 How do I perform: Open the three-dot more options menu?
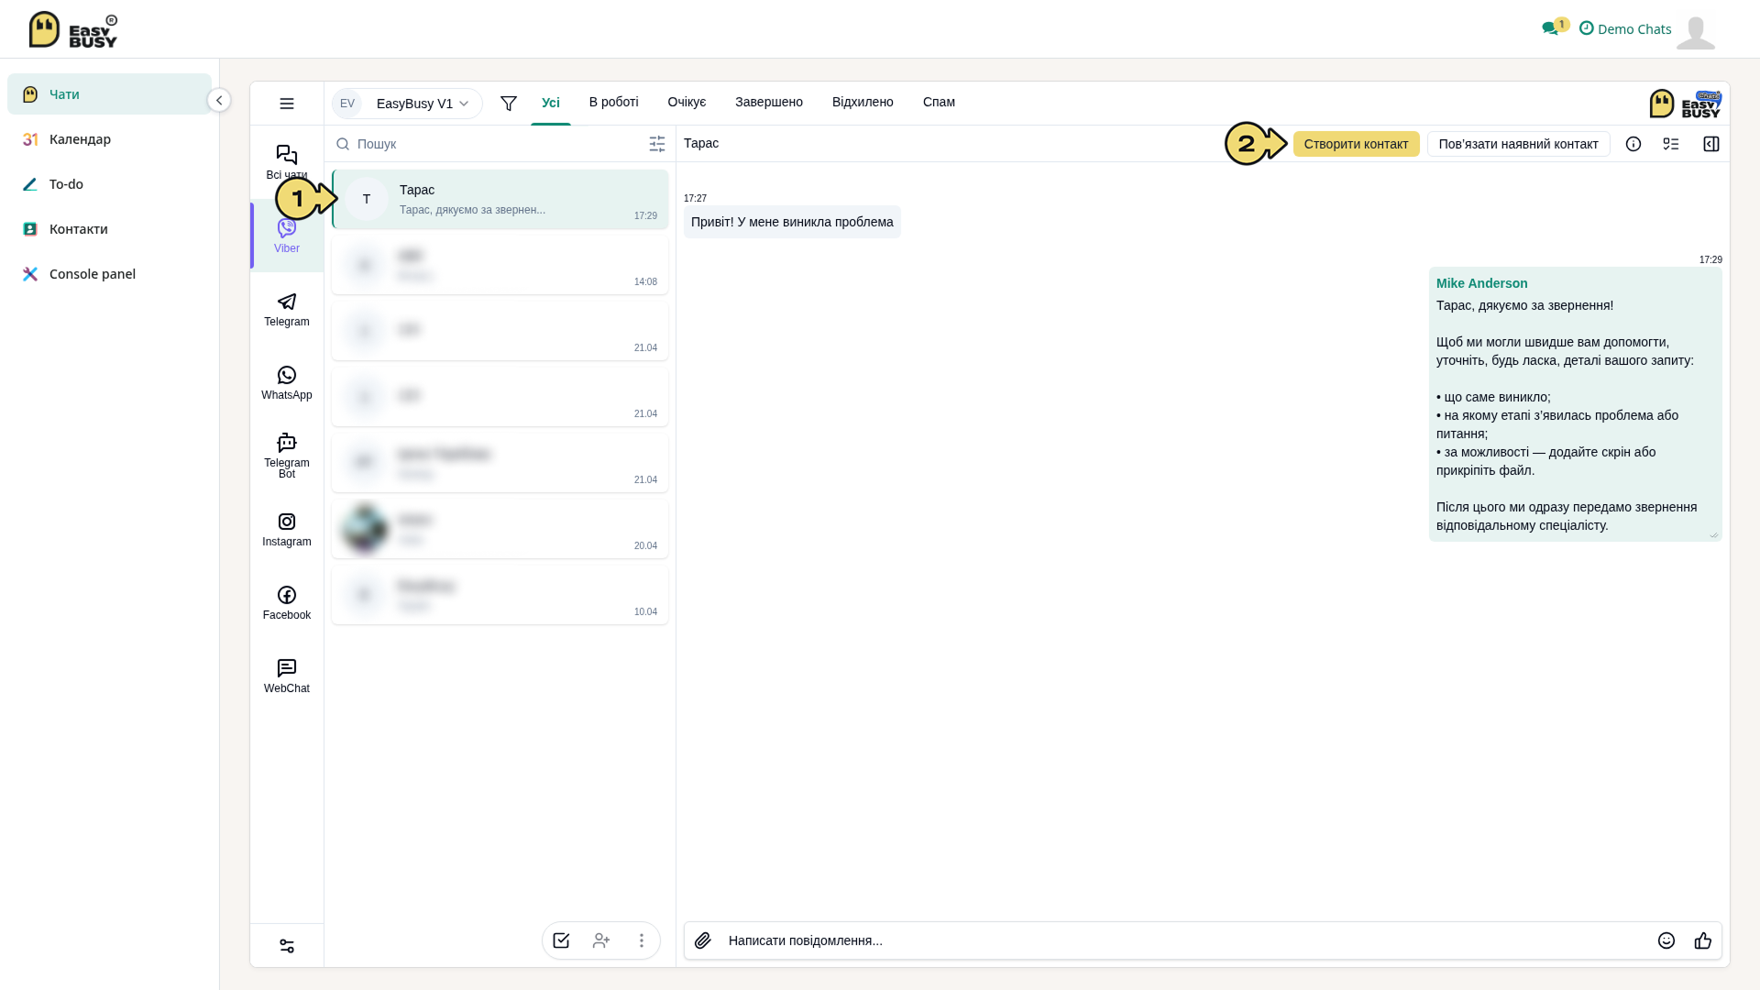pos(642,940)
